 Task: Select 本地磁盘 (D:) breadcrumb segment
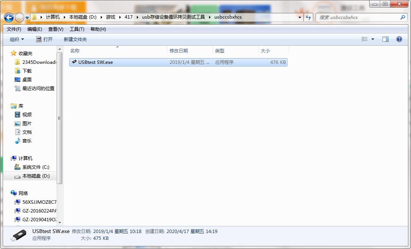tap(83, 17)
